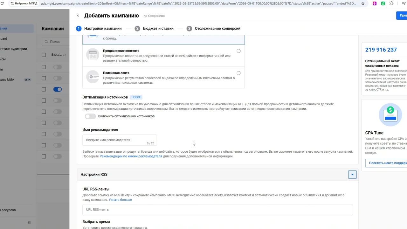This screenshot has height=229, width=407.
Task: Focus the URL RSS-ленты input
Action: (x=217, y=210)
